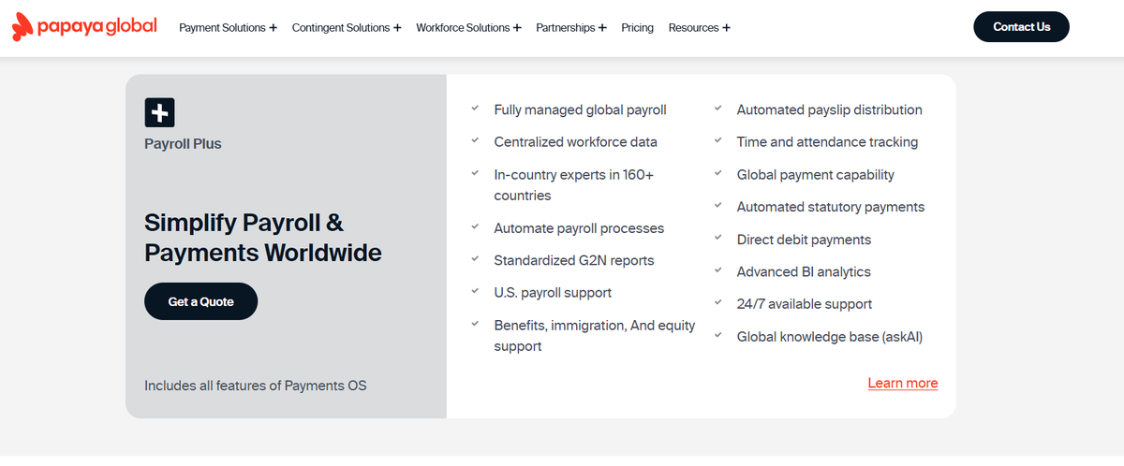Click the 'Centralized workforce data' text

[x=576, y=142]
